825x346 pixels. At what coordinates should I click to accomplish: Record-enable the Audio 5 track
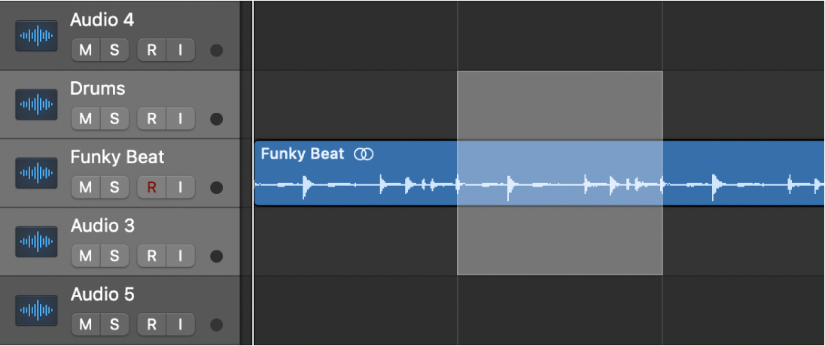(151, 324)
